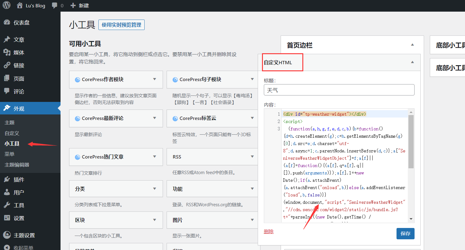The width and height of the screenshot is (465, 250).
Task: Expand the 分类 widget arrow
Action: click(155, 189)
